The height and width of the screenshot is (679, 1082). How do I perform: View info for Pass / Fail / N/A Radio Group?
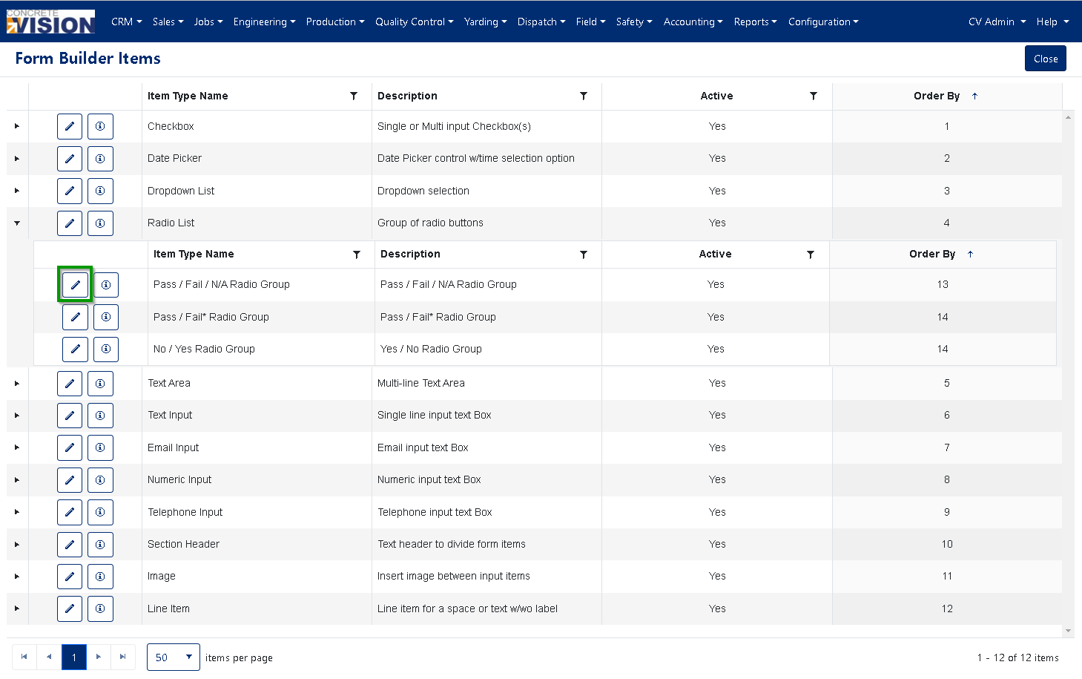[106, 284]
